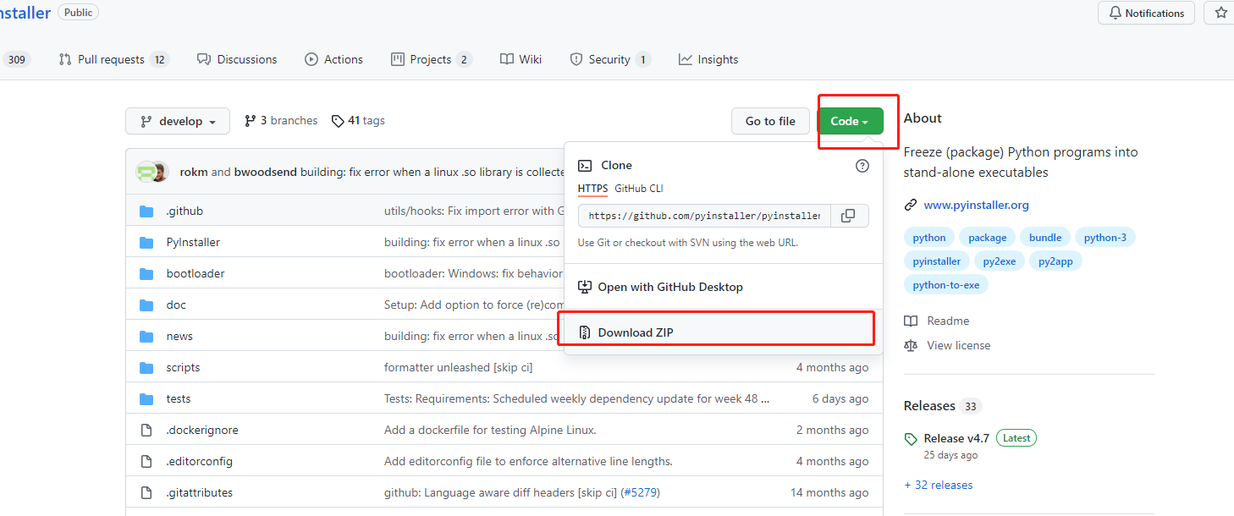Viewport: 1234px width, 516px height.
Task: Select the HTTPS clone tab
Action: (x=592, y=188)
